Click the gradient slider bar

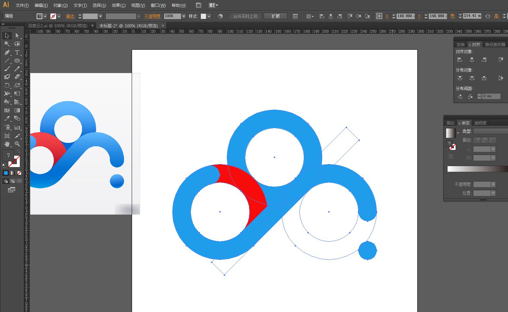tap(477, 169)
